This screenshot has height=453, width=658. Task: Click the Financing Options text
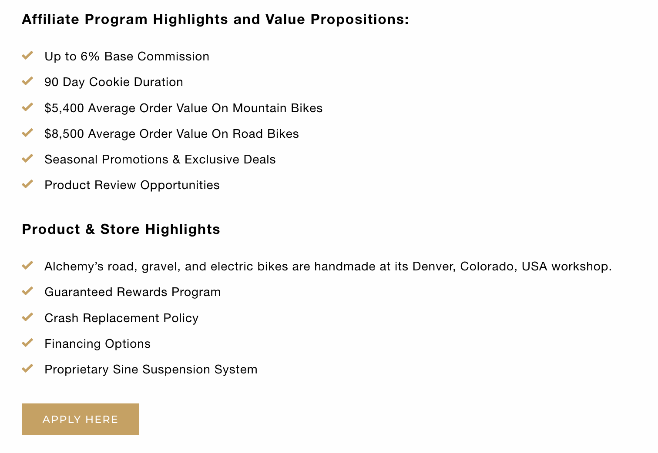point(97,344)
